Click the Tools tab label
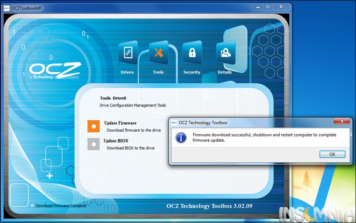Viewport: 356px width, 223px height. tap(158, 72)
